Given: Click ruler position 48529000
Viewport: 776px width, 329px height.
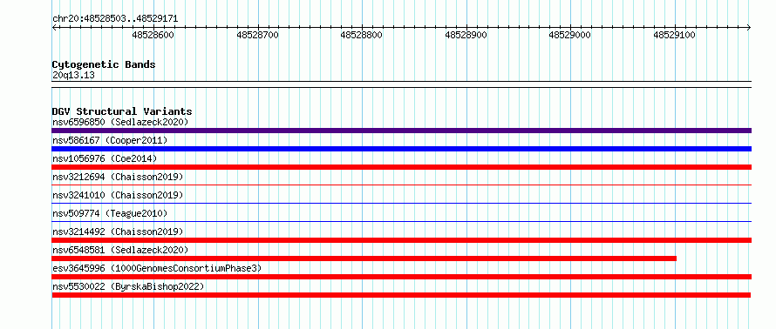Looking at the screenshot, I should point(570,35).
